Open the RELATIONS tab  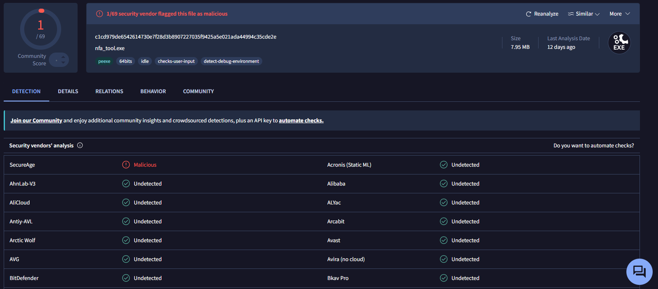[109, 92]
